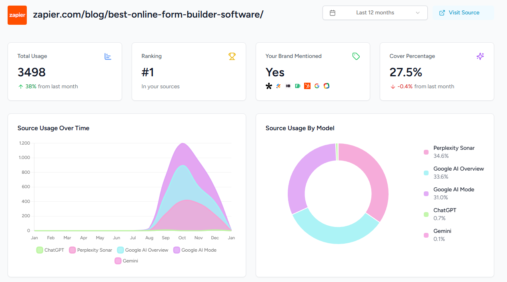Click the red down arrow in Cover Percentage
The image size is (507, 282).
393,86
